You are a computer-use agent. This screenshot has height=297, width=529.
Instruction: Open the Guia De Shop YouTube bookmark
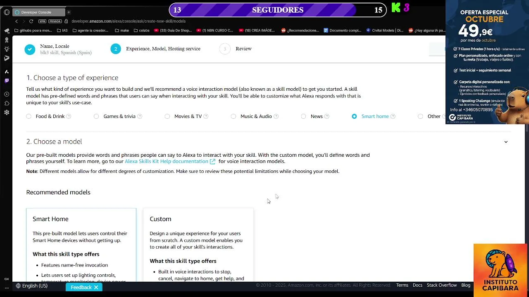coord(173,30)
